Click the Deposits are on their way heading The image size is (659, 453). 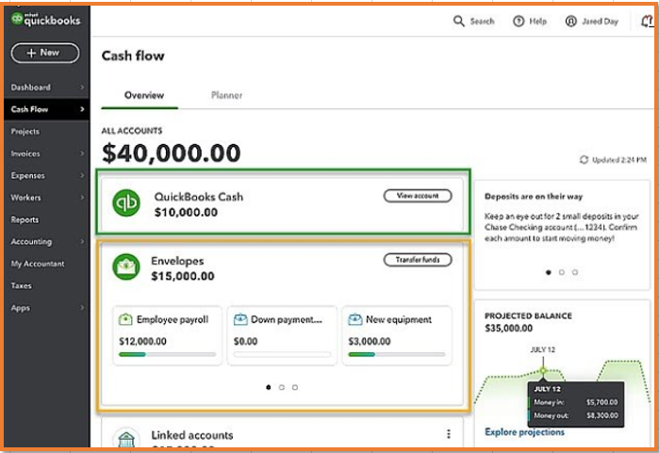pyautogui.click(x=534, y=197)
